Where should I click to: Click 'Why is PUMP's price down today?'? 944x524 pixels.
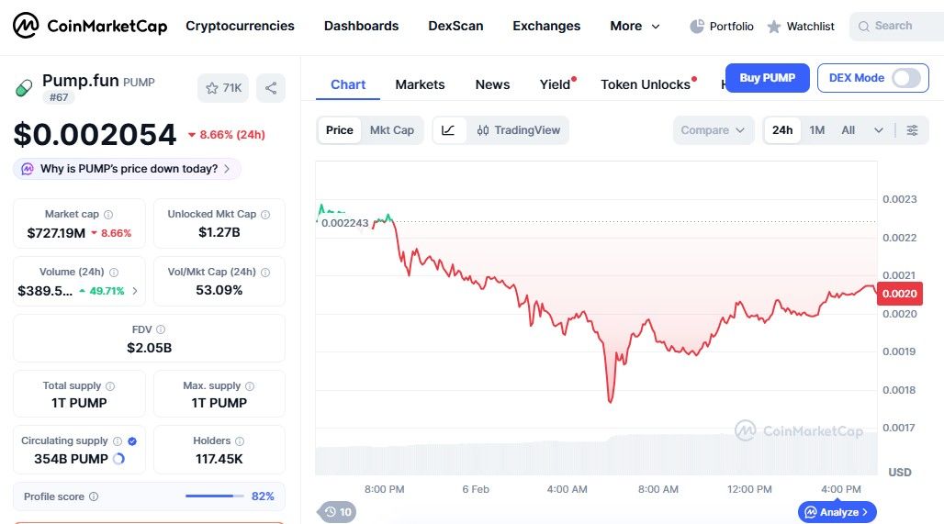click(128, 169)
